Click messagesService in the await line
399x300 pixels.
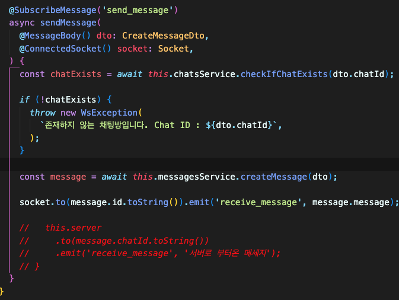coord(196,177)
